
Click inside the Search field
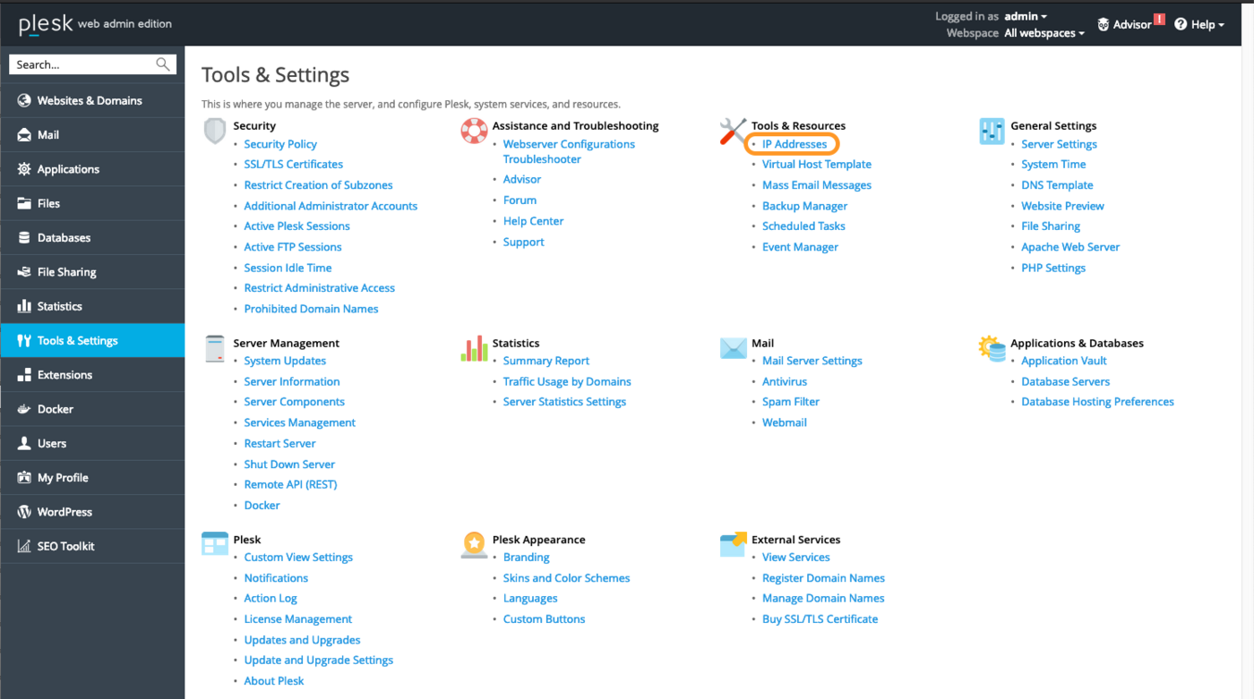point(81,64)
